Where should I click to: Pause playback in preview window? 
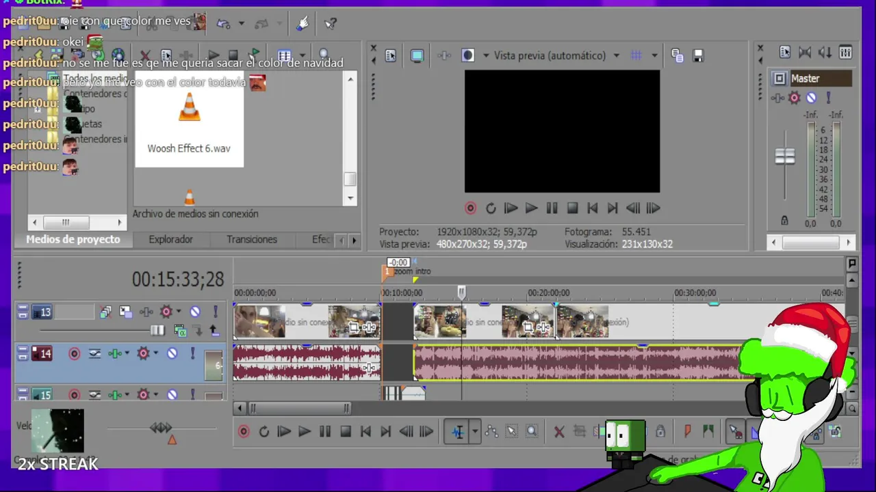coord(552,208)
